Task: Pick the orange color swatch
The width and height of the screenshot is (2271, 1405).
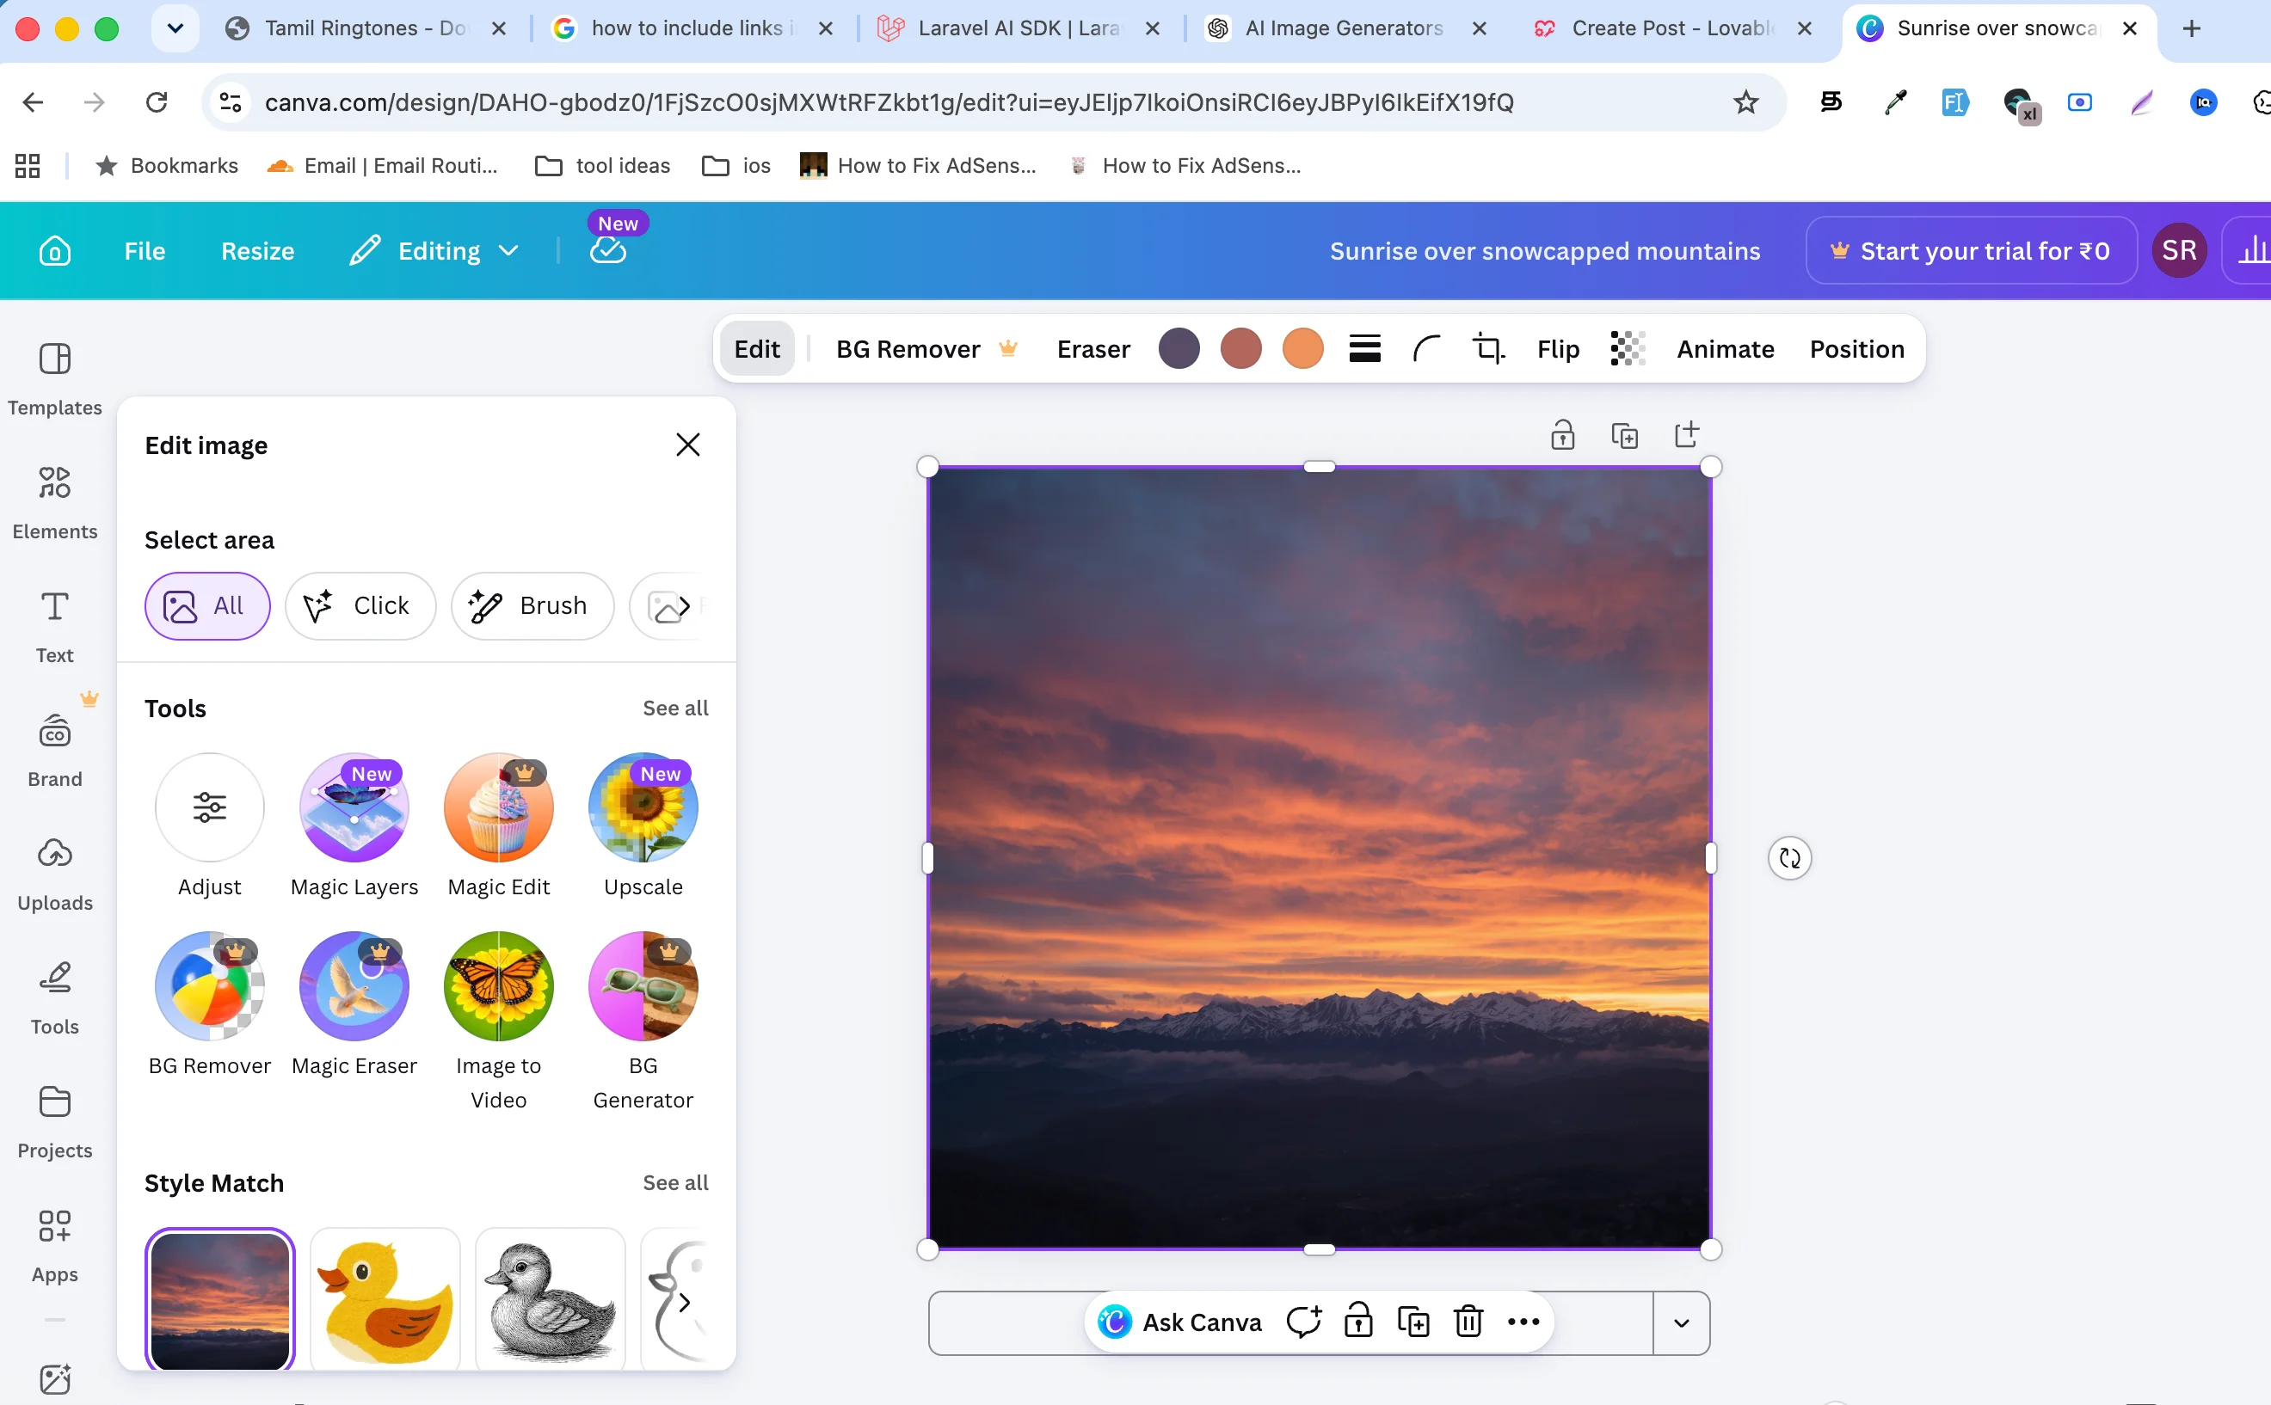Action: [1302, 349]
